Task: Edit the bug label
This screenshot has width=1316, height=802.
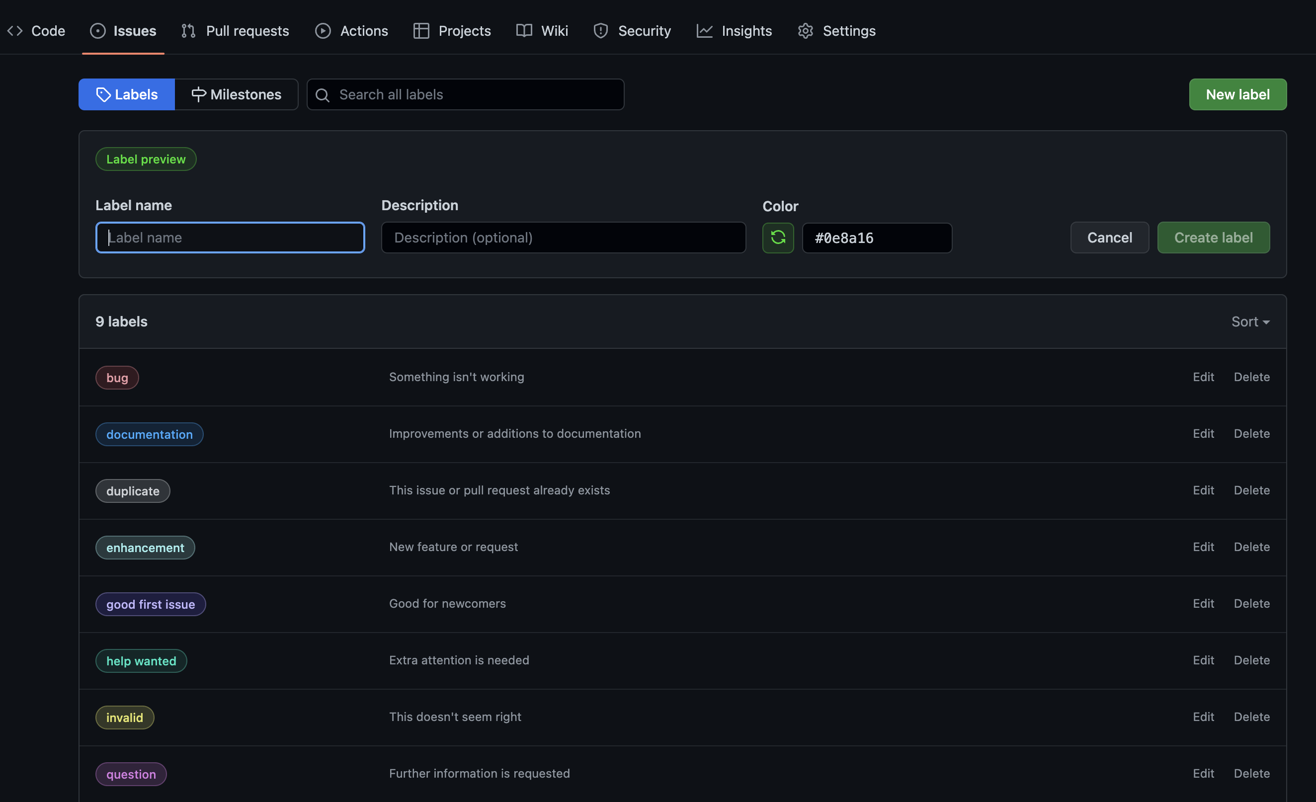Action: pos(1203,377)
